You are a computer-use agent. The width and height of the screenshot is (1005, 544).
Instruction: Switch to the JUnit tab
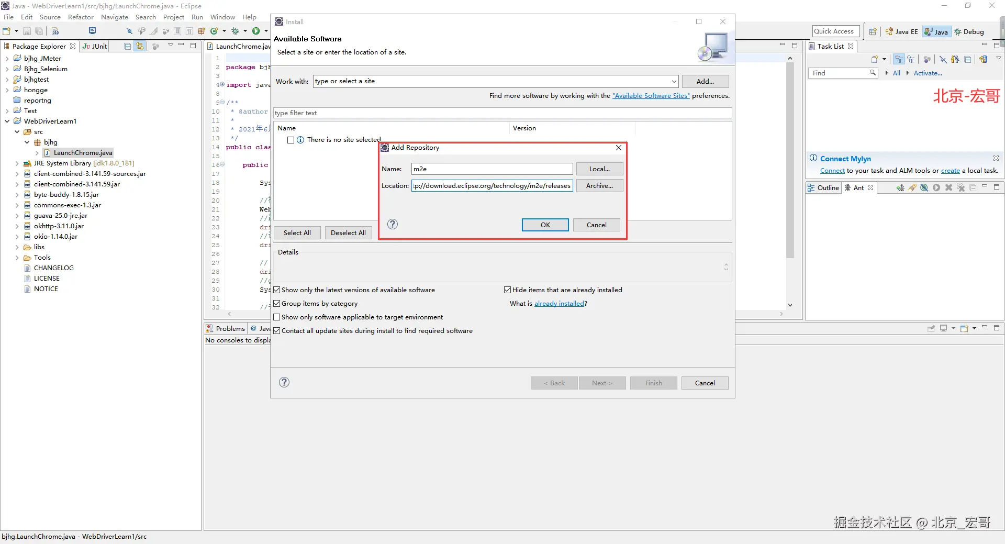[95, 46]
